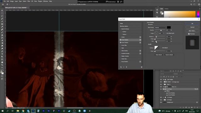
Task: Enable the Stroke effect checkbox
Action: pos(121,37)
